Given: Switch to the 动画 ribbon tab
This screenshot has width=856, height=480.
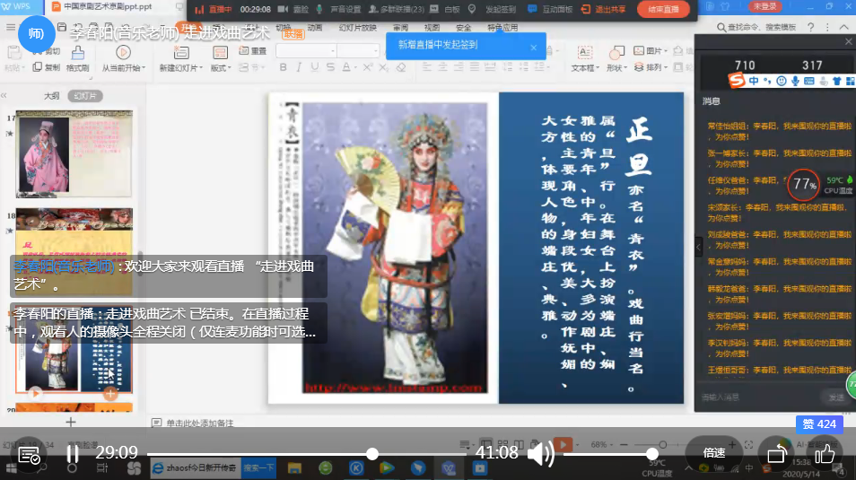Looking at the screenshot, I should (315, 27).
